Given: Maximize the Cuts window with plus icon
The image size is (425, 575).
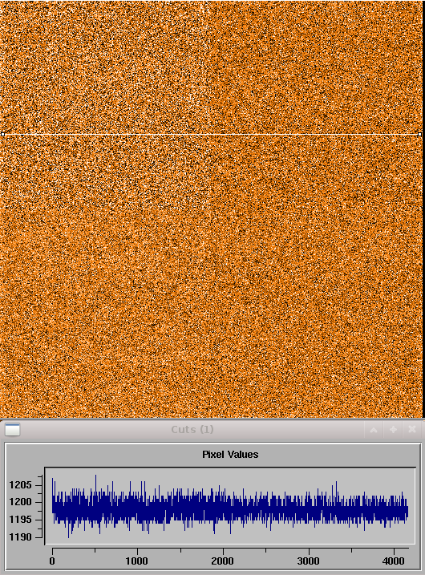Looking at the screenshot, I should (393, 429).
